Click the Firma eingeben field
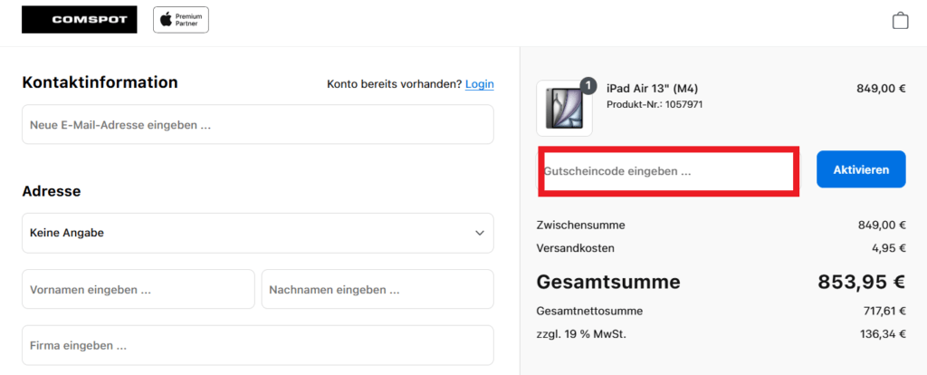The image size is (927, 375). coord(258,345)
